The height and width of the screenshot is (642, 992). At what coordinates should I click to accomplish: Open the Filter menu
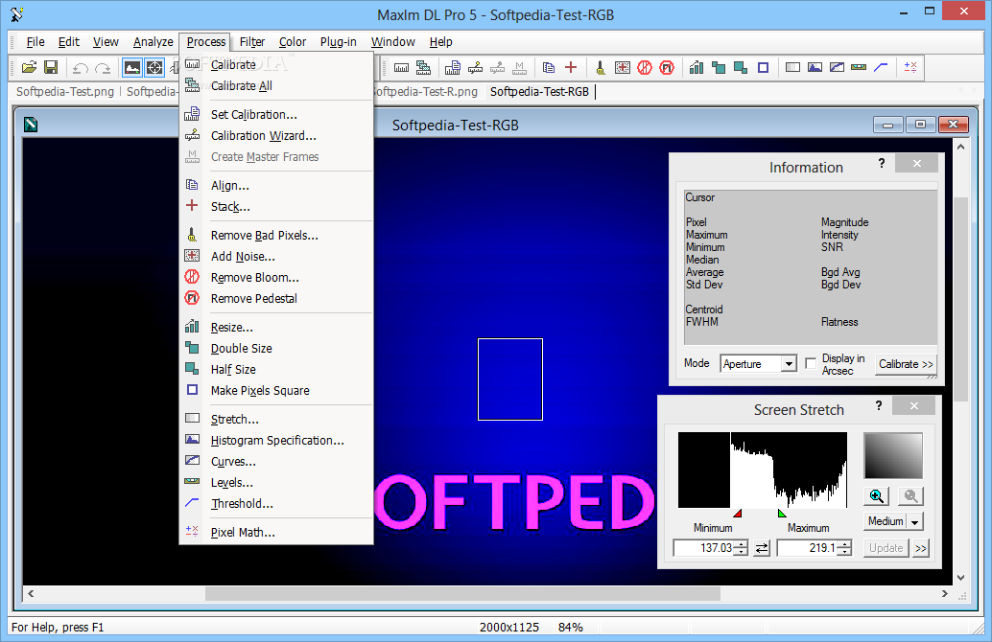click(251, 42)
